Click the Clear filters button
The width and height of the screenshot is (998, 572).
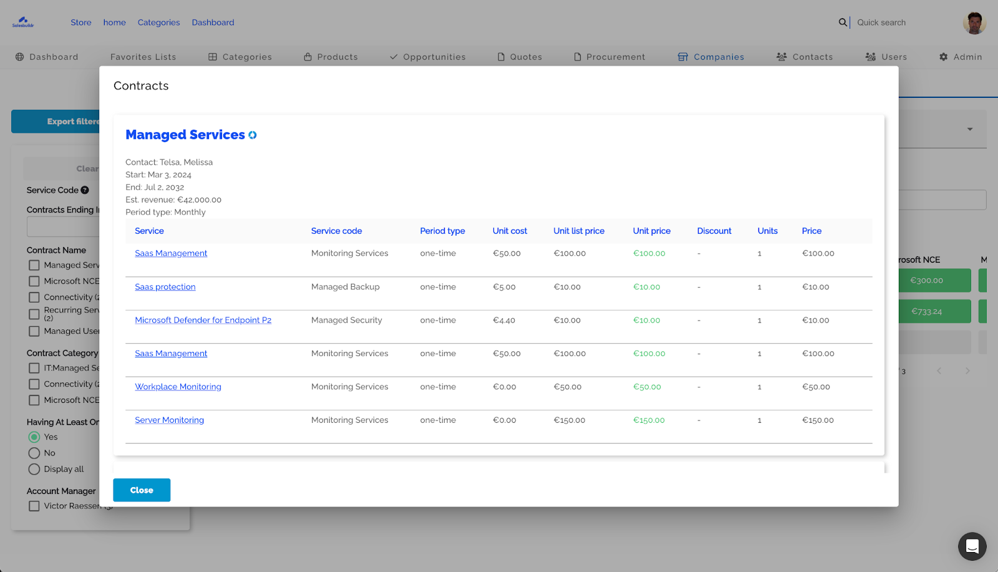pos(62,168)
